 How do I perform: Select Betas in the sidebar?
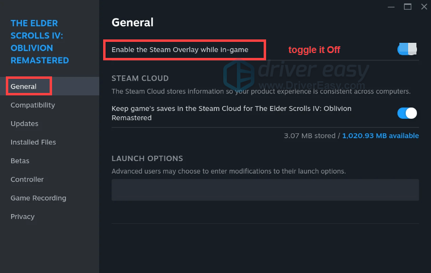[x=20, y=161]
